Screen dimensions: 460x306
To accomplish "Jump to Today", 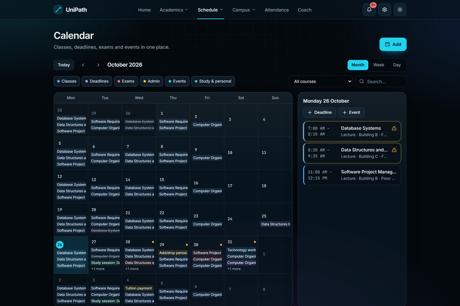I will pyautogui.click(x=64, y=65).
